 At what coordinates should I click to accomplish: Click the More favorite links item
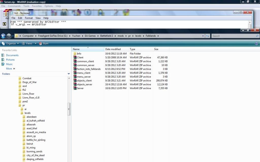pyautogui.click(x=9, y=69)
